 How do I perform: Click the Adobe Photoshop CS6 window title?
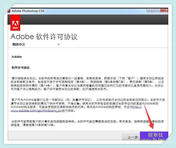(28, 11)
